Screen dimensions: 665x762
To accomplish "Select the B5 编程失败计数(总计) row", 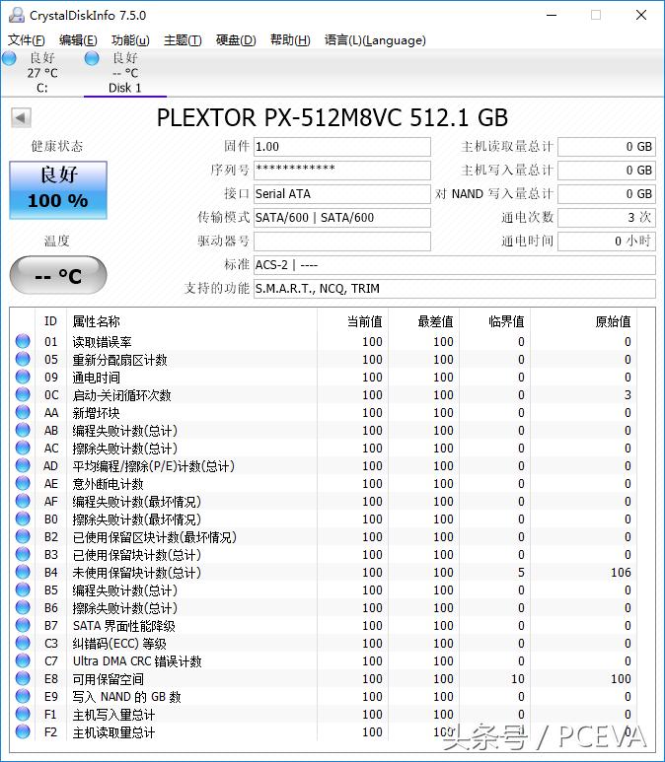I will coord(324,589).
